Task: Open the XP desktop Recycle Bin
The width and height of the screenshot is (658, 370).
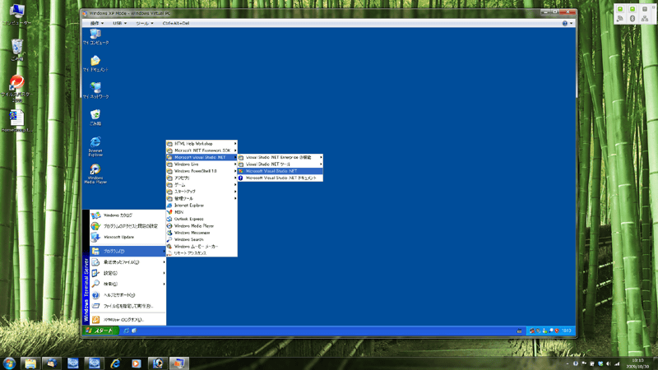Action: point(95,118)
